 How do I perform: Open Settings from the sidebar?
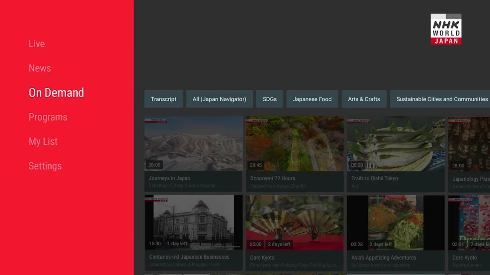tap(45, 166)
